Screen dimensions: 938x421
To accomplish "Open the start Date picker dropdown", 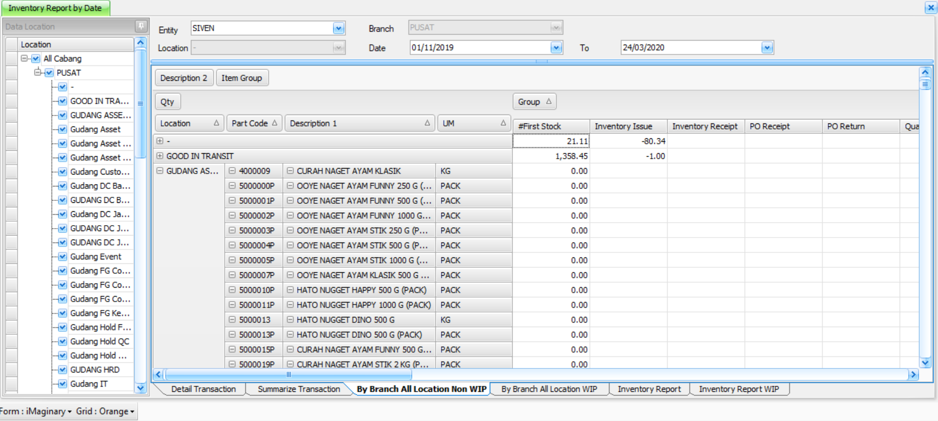I will point(556,48).
